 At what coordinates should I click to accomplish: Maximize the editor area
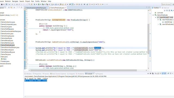tap(149, 7)
